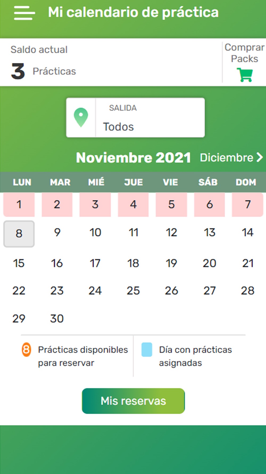Select day 30 on the calendar
266x474 pixels.
coord(57,319)
